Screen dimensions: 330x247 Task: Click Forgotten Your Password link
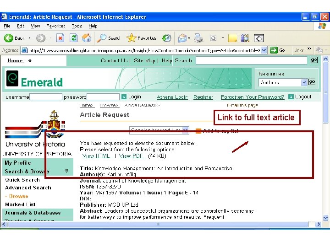[x=253, y=97]
